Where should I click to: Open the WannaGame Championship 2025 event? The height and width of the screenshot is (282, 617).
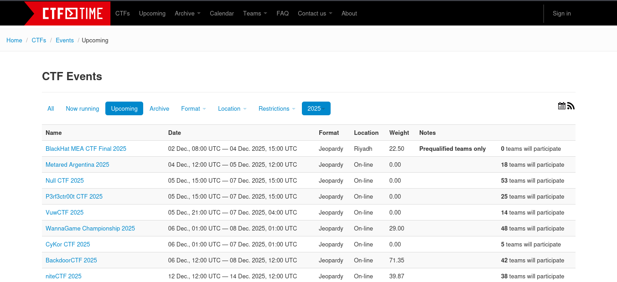click(x=90, y=228)
